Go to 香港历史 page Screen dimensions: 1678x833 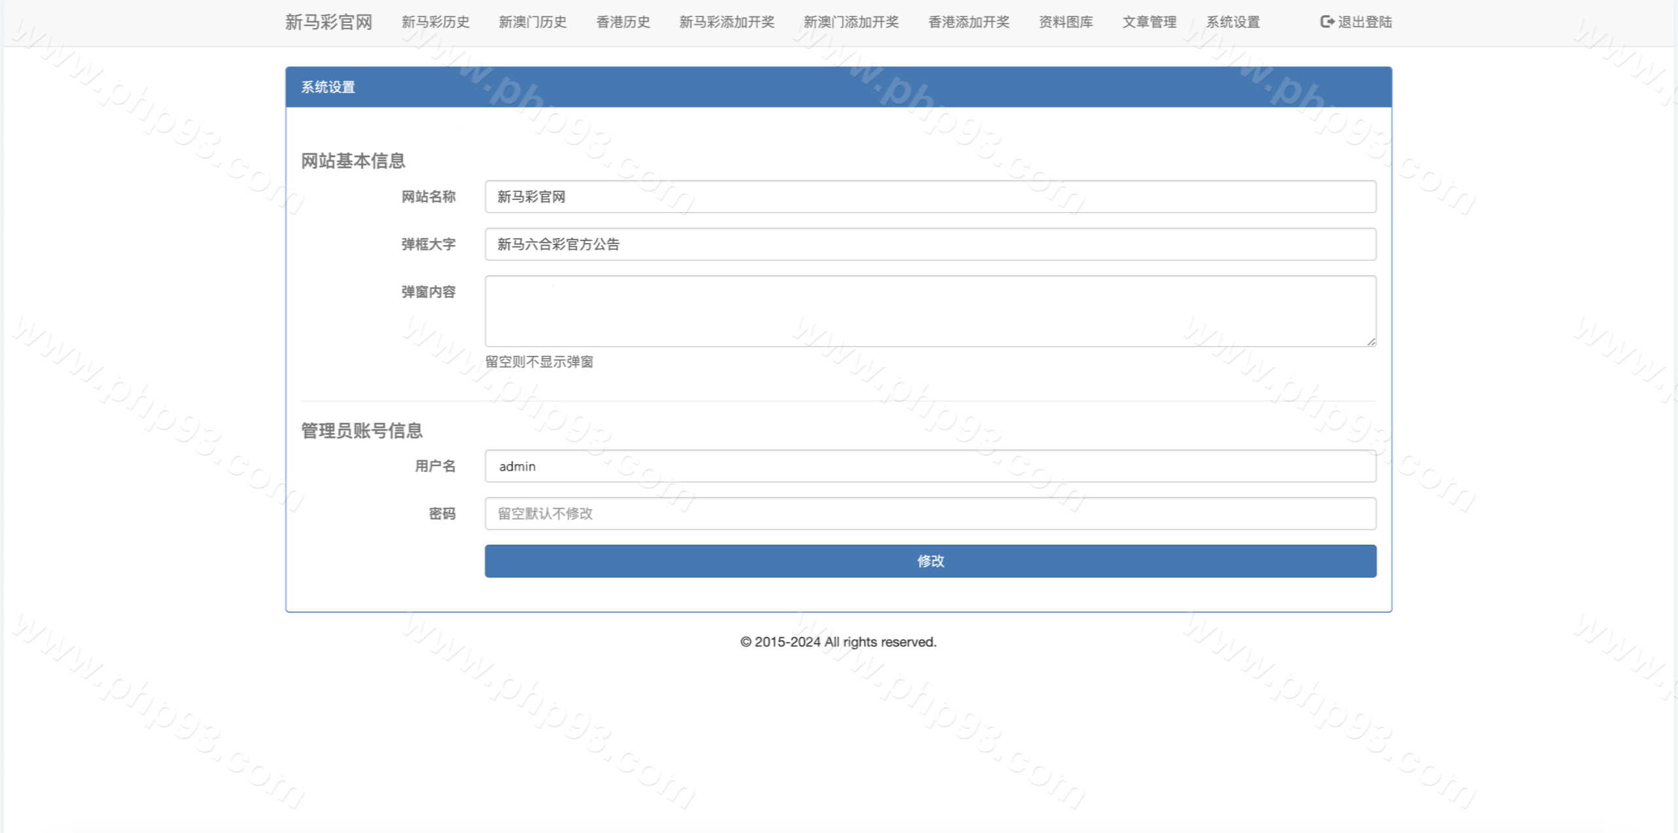pyautogui.click(x=623, y=22)
